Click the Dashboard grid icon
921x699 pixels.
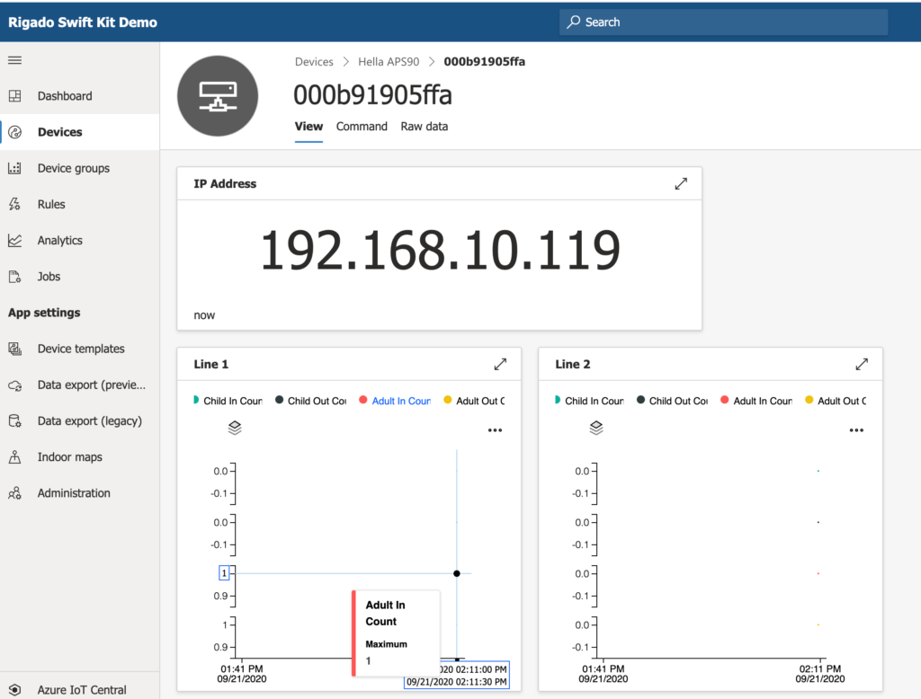tap(14, 95)
